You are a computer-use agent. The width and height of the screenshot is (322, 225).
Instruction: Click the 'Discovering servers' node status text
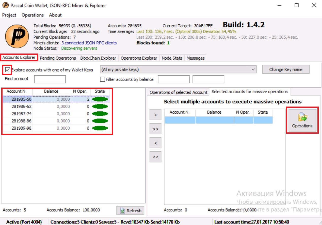pos(79,48)
